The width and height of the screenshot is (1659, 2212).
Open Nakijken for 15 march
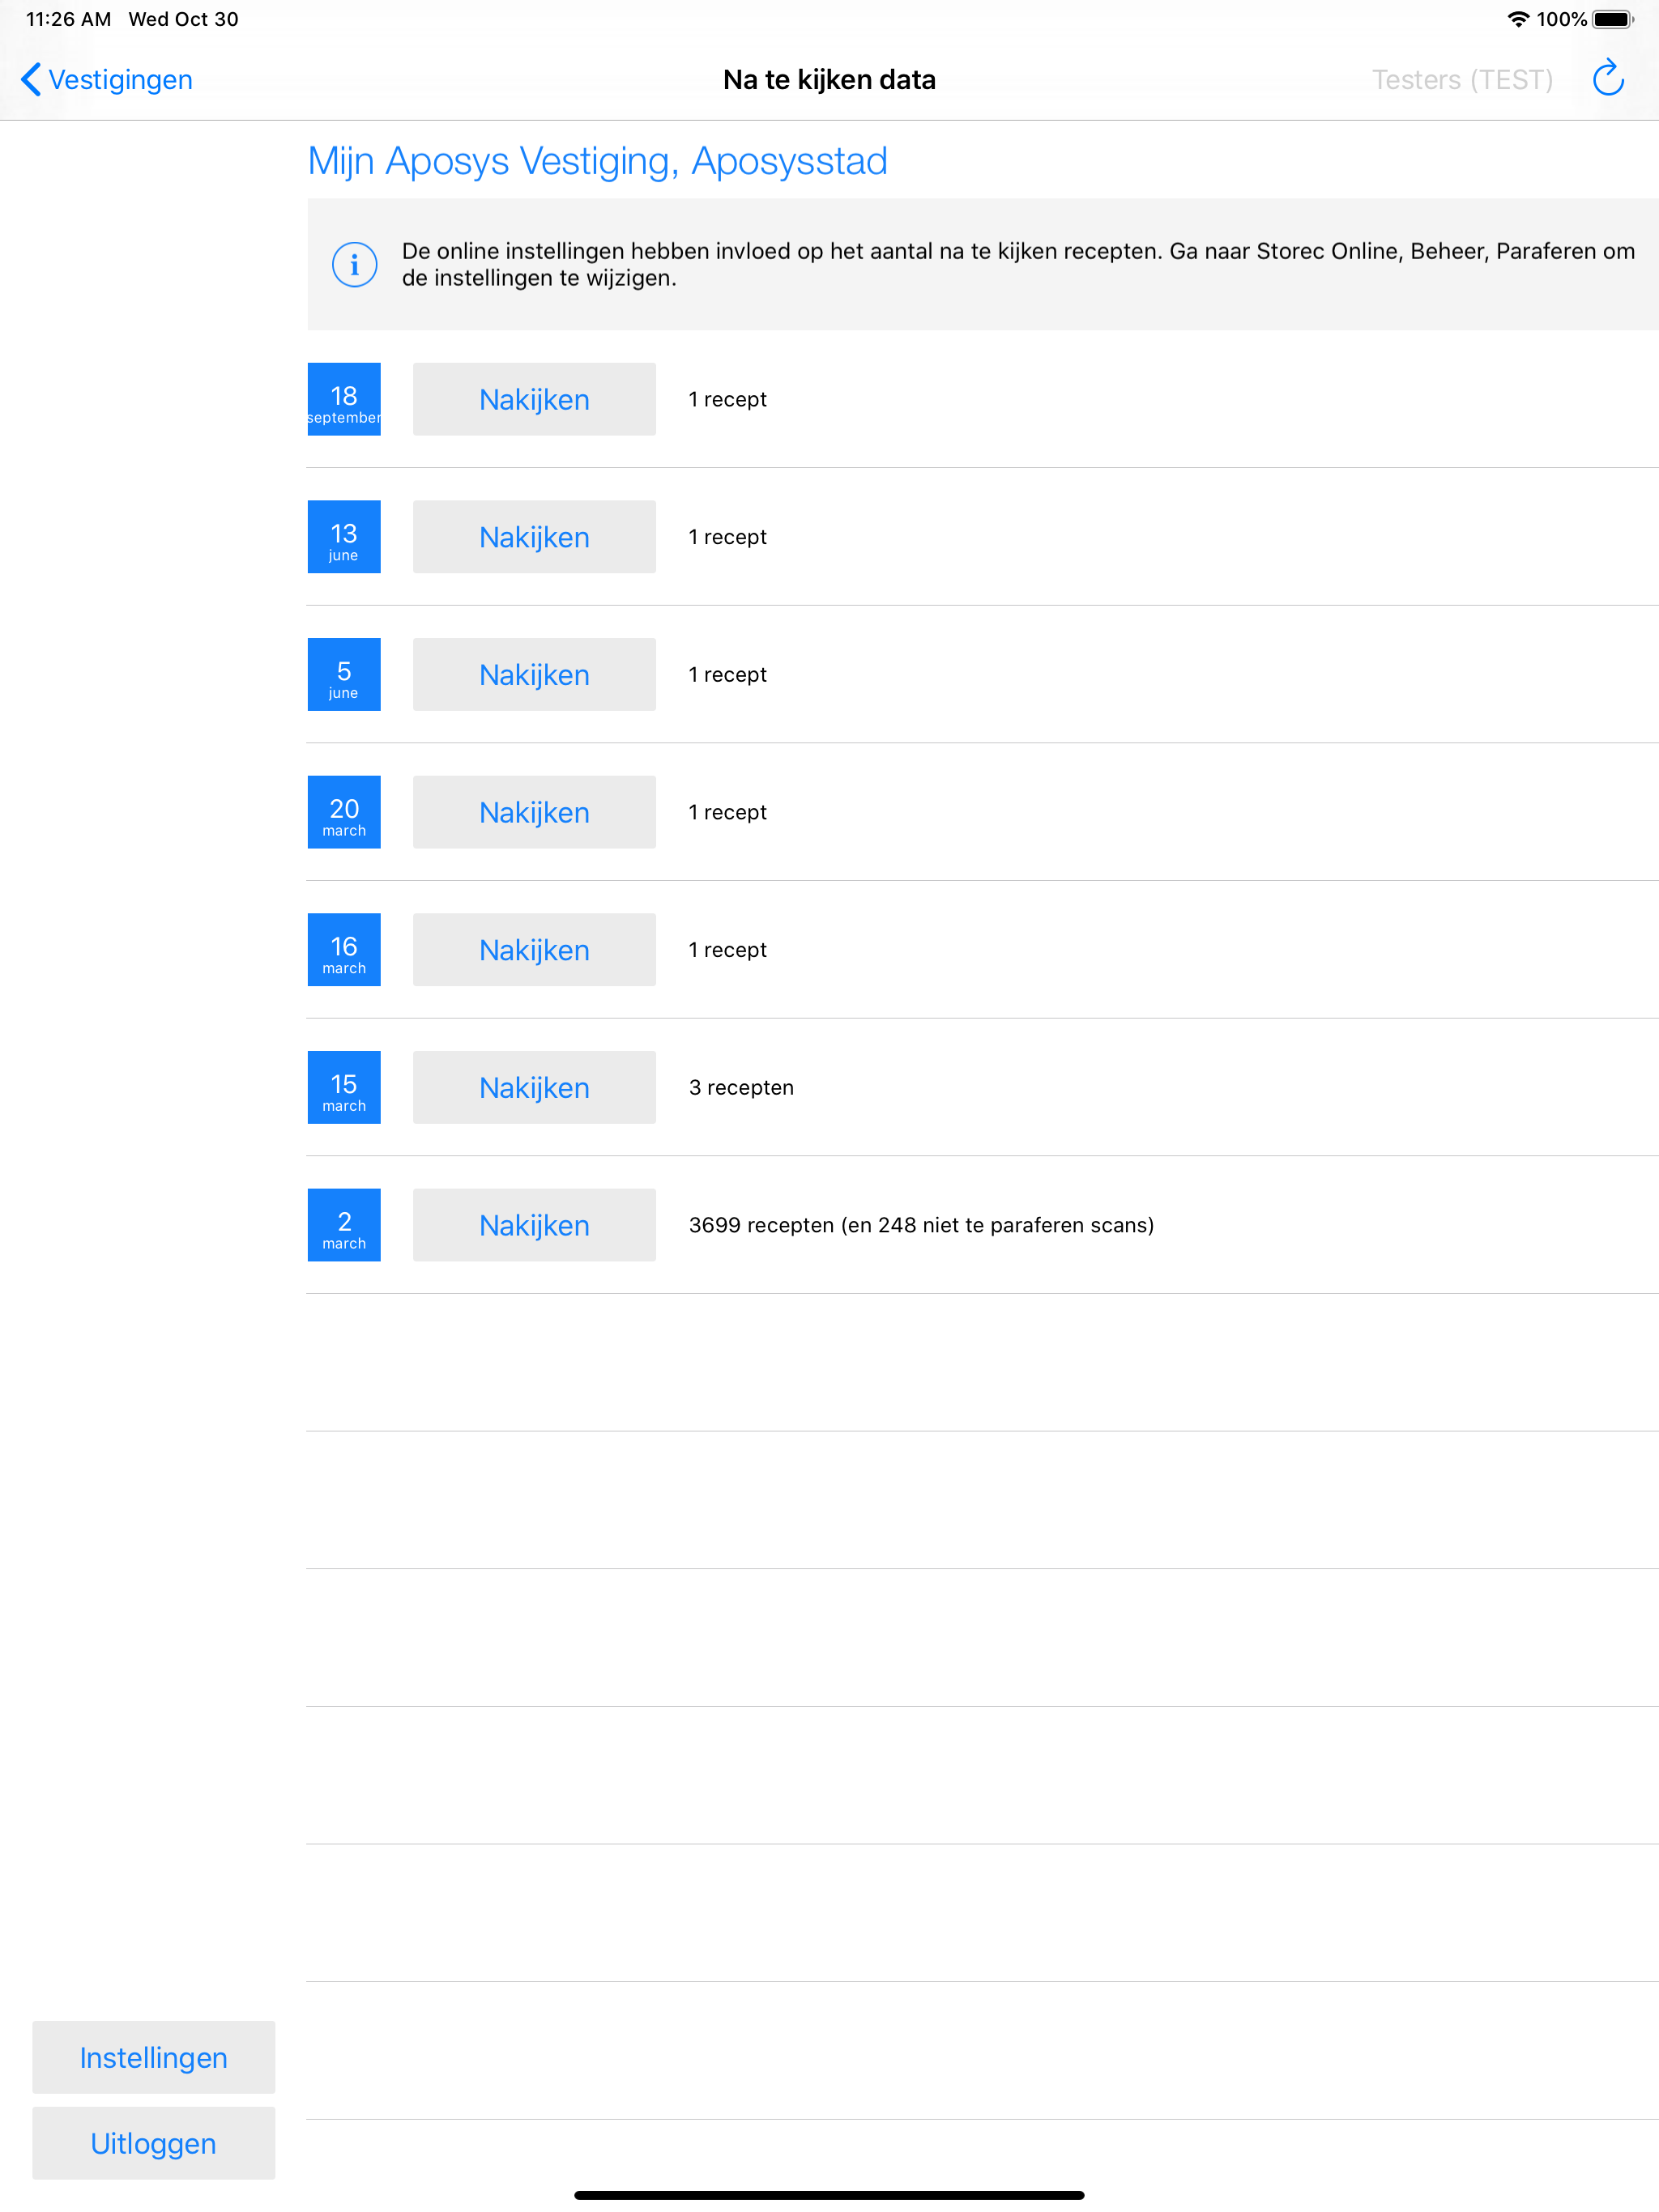coord(535,1087)
